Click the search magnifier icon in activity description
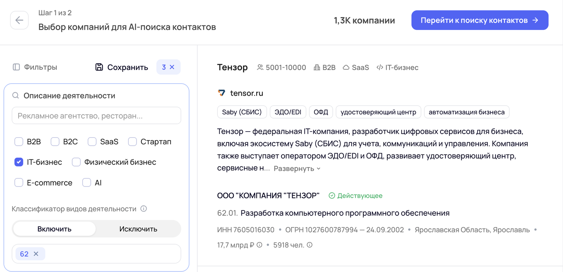Image resolution: width=563 pixels, height=272 pixels. (15, 95)
